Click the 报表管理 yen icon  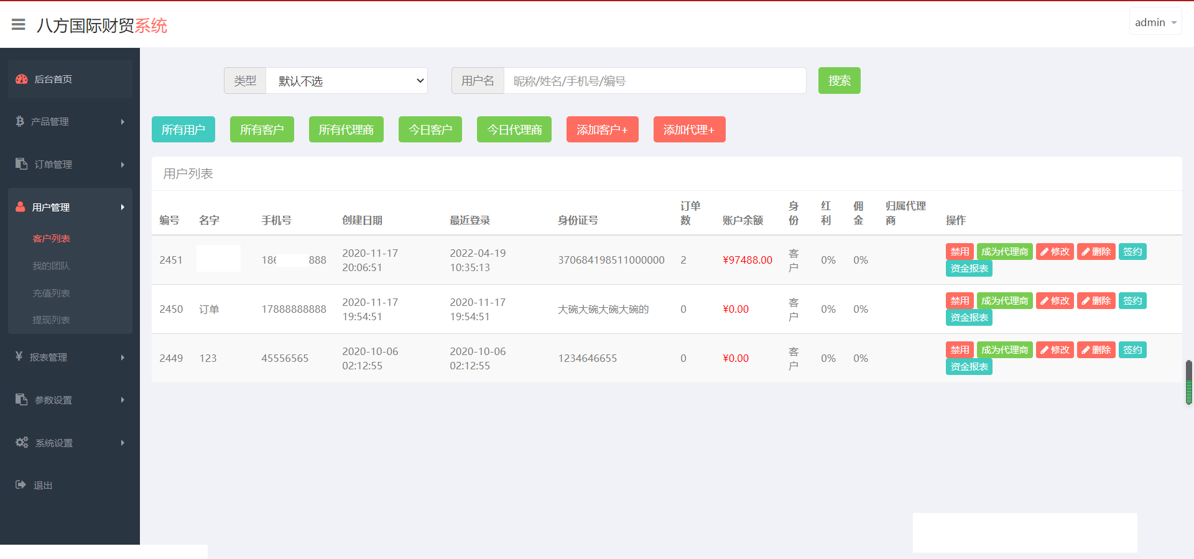pos(19,356)
